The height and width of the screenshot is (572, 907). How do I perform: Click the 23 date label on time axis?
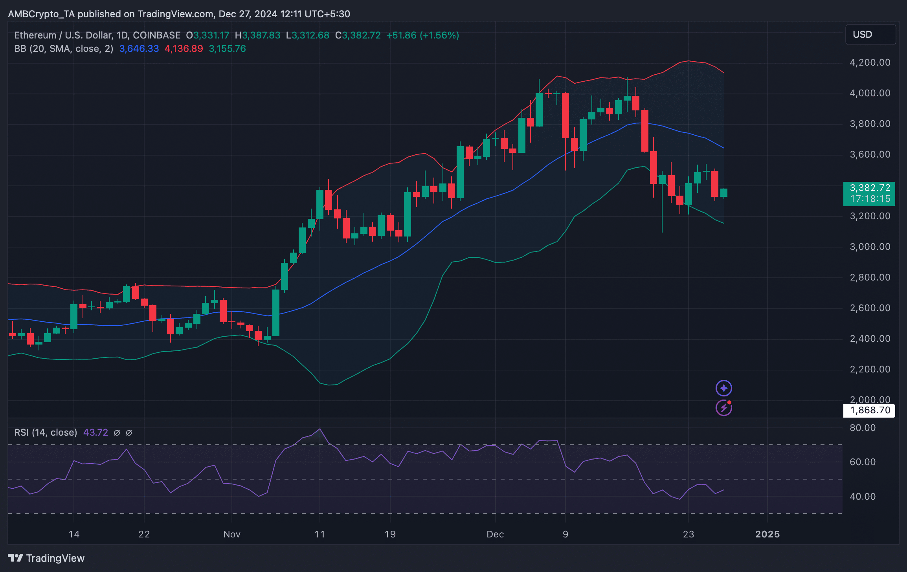(x=689, y=534)
